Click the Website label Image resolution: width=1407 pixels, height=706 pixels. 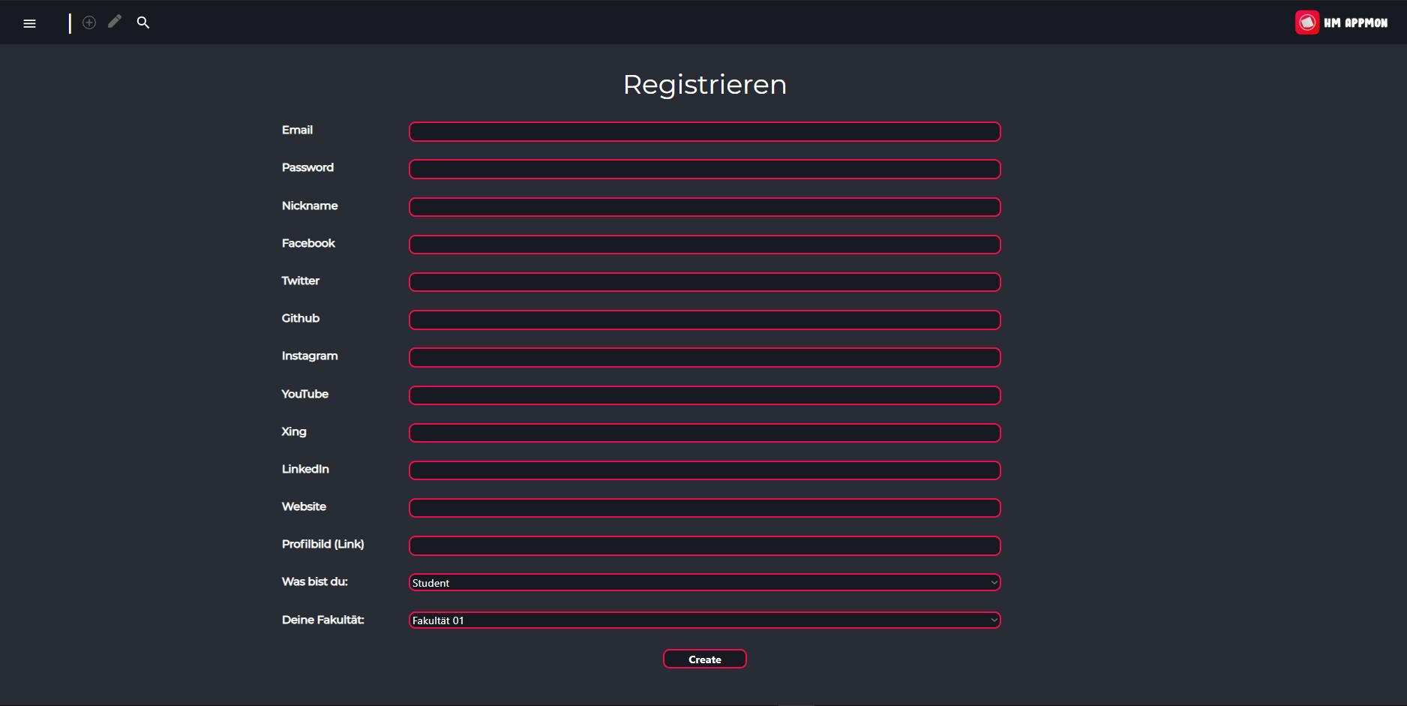304,506
